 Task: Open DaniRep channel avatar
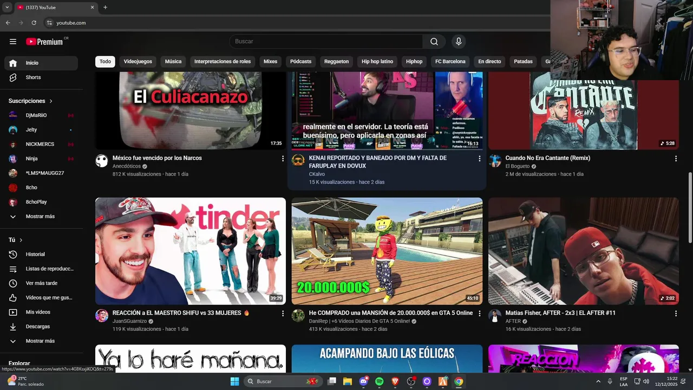298,315
